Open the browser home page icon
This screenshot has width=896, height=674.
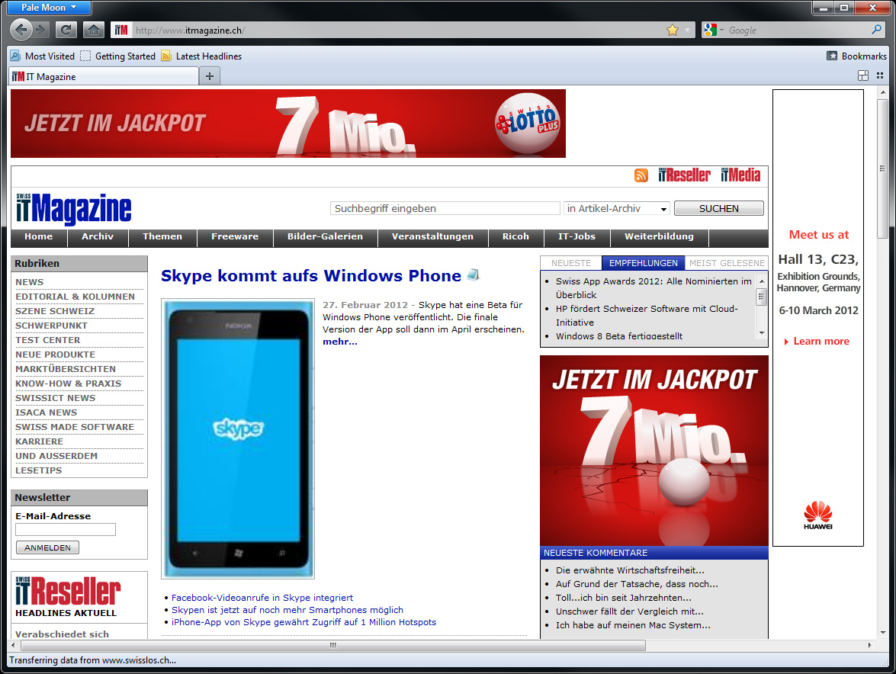pyautogui.click(x=93, y=30)
